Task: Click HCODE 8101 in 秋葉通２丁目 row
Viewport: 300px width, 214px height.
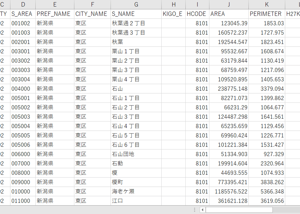Action: point(197,23)
